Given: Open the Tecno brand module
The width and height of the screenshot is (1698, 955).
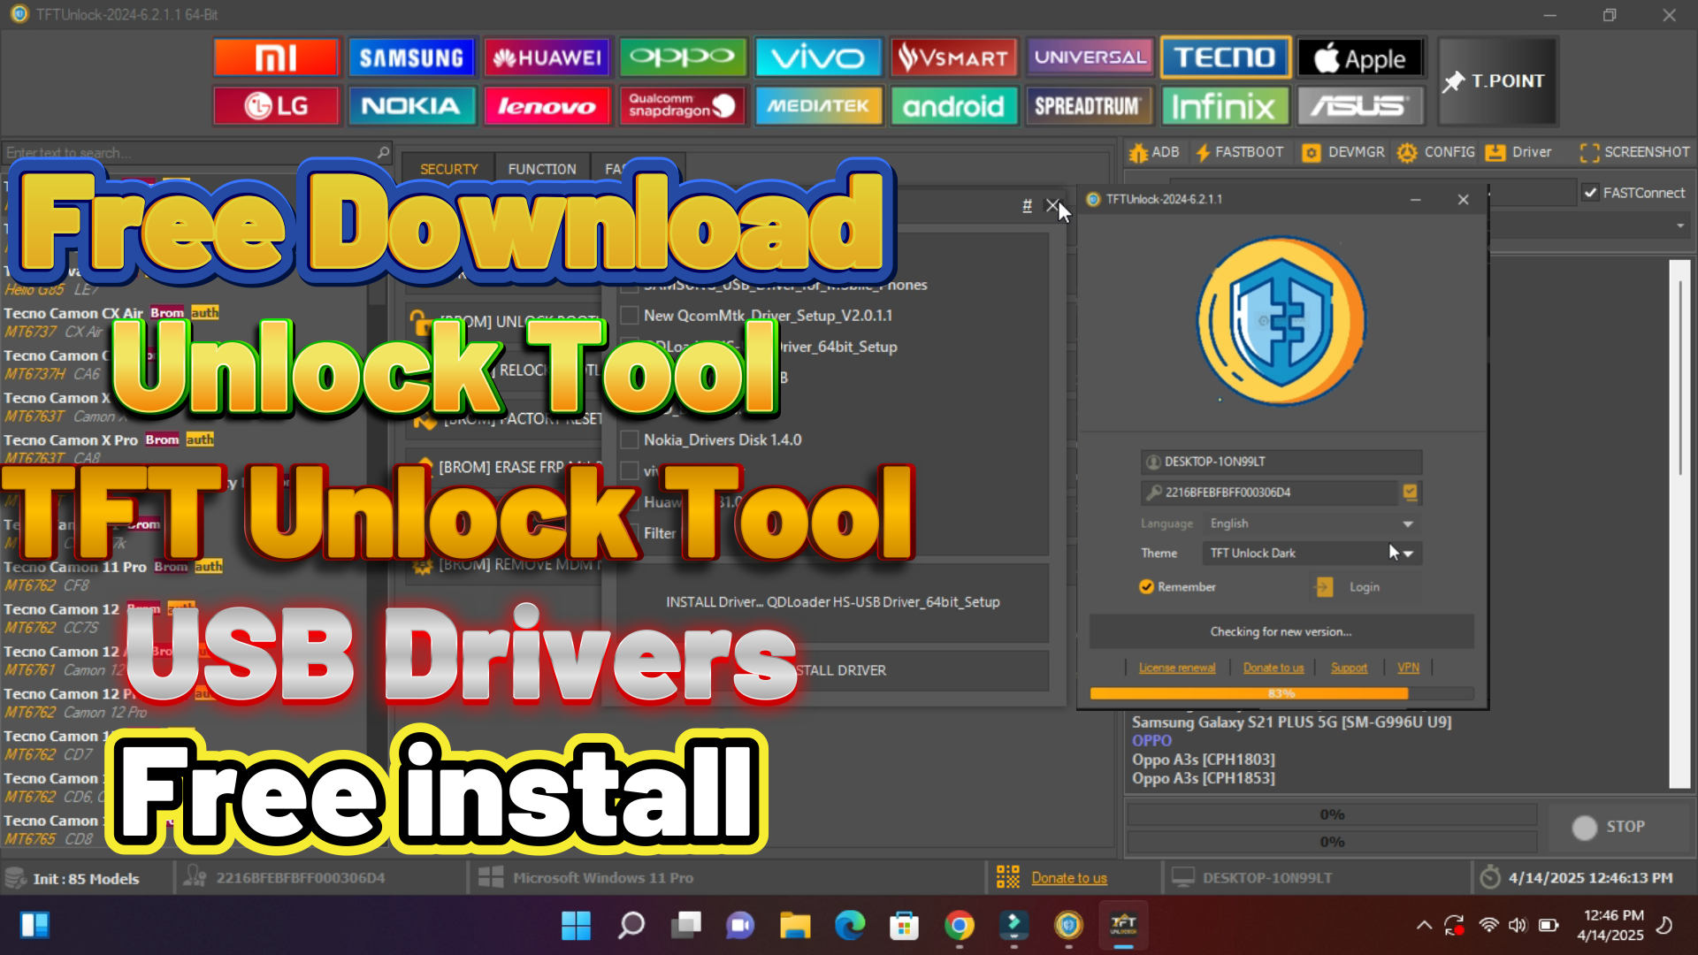Looking at the screenshot, I should (1225, 58).
